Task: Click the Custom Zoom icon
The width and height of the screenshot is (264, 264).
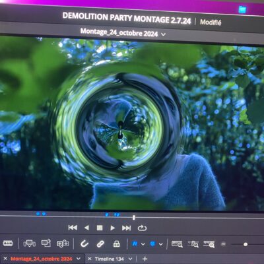Action: (x=209, y=244)
